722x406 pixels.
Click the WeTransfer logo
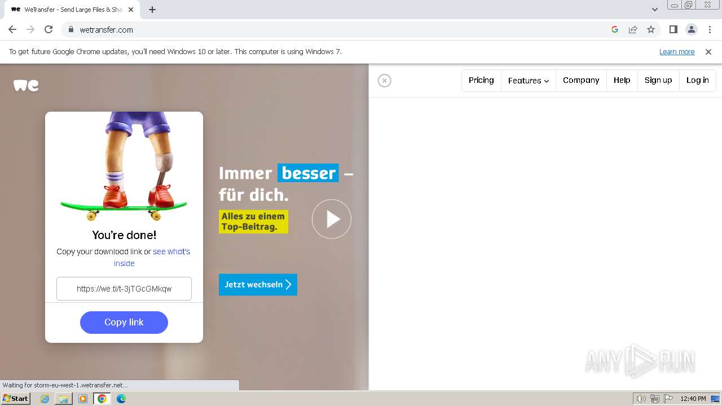click(x=26, y=85)
